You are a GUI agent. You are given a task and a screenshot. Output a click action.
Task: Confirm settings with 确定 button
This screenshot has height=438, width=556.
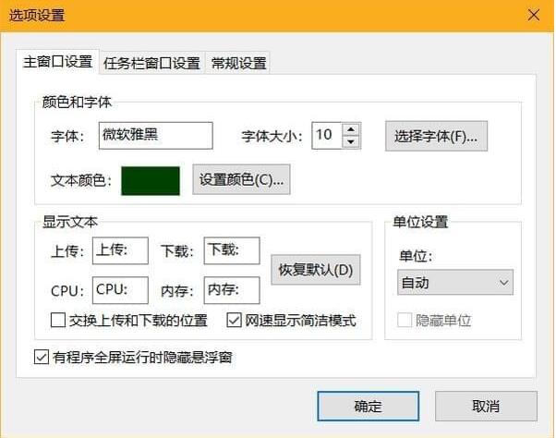(x=368, y=406)
